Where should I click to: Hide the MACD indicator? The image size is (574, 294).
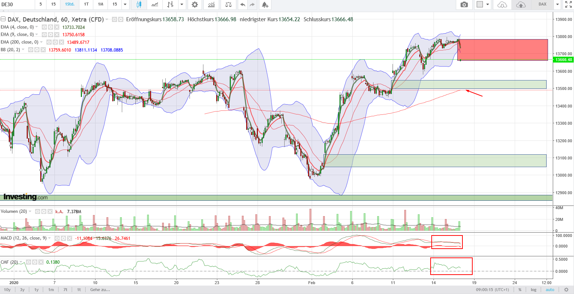click(57, 238)
